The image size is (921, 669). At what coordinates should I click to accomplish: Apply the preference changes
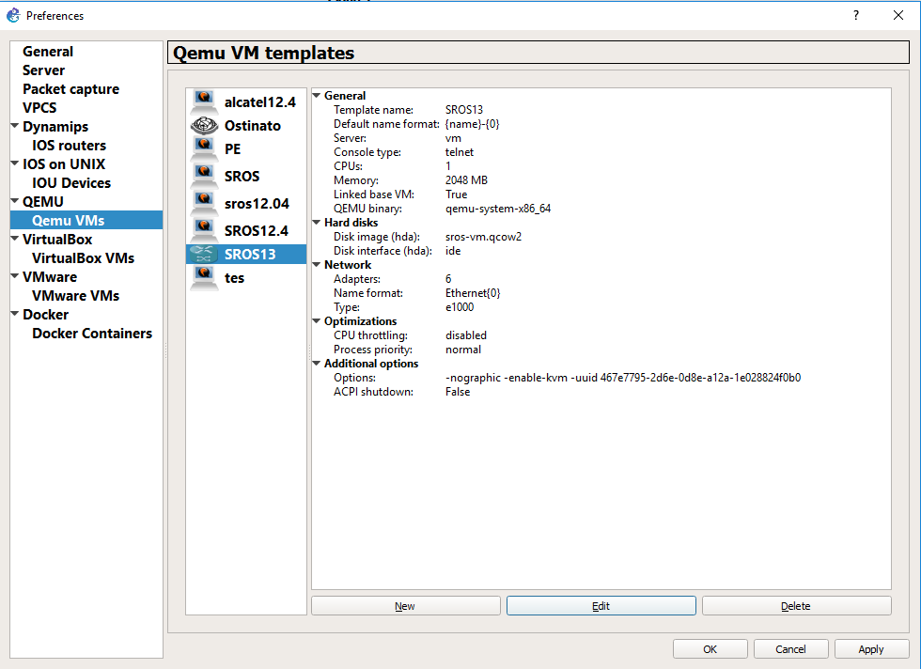click(871, 649)
